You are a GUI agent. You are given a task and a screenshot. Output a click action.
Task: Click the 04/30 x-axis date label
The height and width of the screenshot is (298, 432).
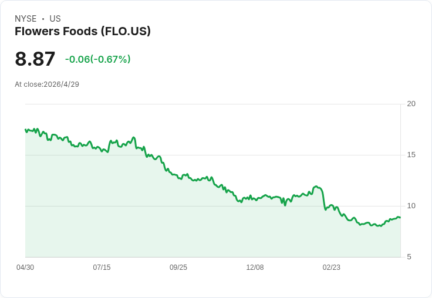pyautogui.click(x=25, y=267)
